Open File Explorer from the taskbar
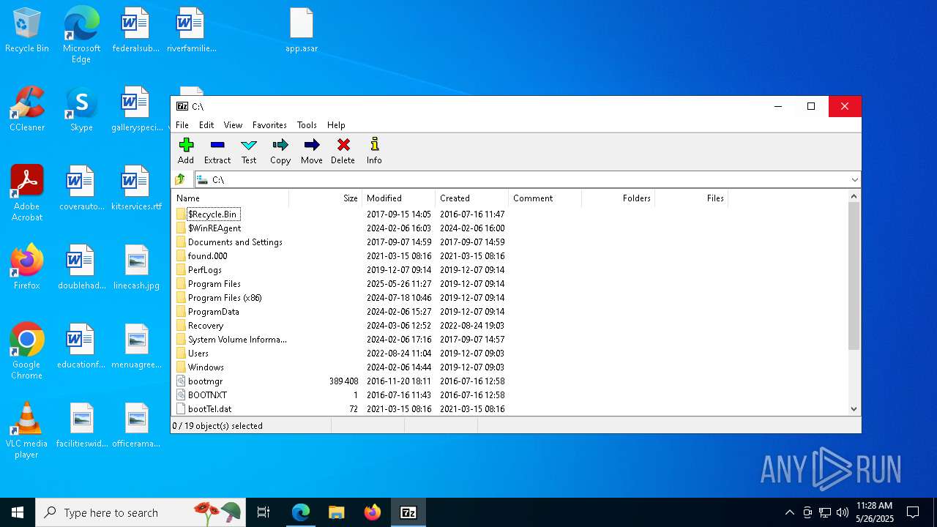Screen dimensions: 937x527 click(x=337, y=512)
